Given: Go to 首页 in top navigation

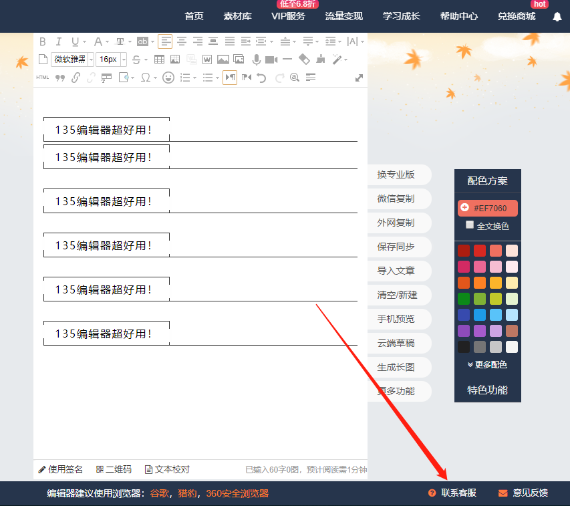Looking at the screenshot, I should [194, 16].
